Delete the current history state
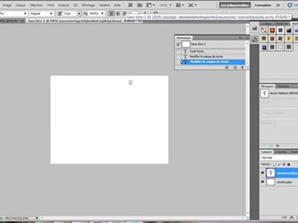This screenshot has height=223, width=298. click(x=242, y=68)
